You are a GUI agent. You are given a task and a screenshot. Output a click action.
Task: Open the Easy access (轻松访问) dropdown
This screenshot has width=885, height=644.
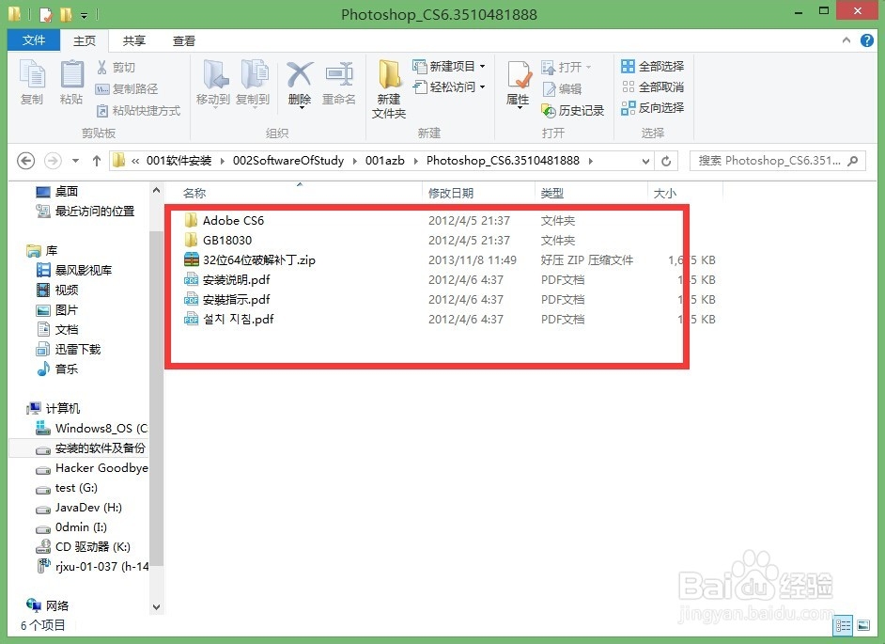(449, 87)
